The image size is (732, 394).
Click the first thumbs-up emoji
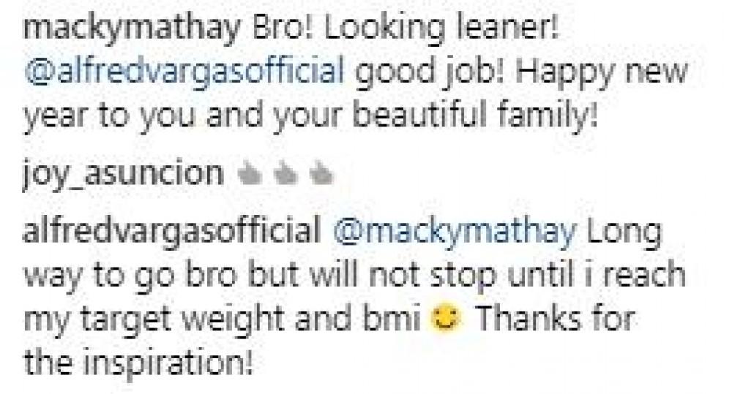pyautogui.click(x=249, y=175)
